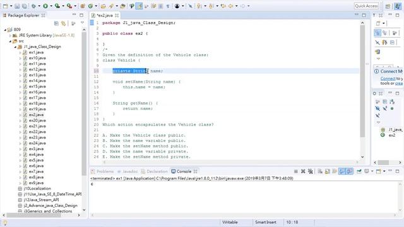
Task: Toggle Link with Editor in Package Explorer
Action: coord(63,23)
